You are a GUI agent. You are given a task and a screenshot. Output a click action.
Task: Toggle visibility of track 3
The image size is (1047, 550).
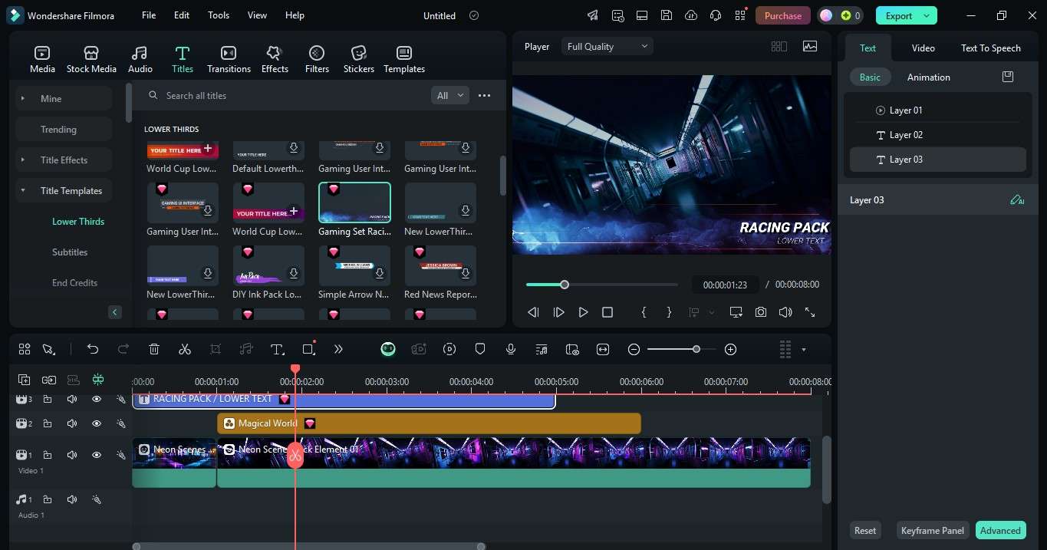coord(97,399)
